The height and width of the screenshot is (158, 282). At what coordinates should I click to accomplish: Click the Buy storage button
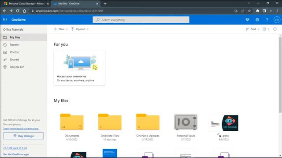23,136
